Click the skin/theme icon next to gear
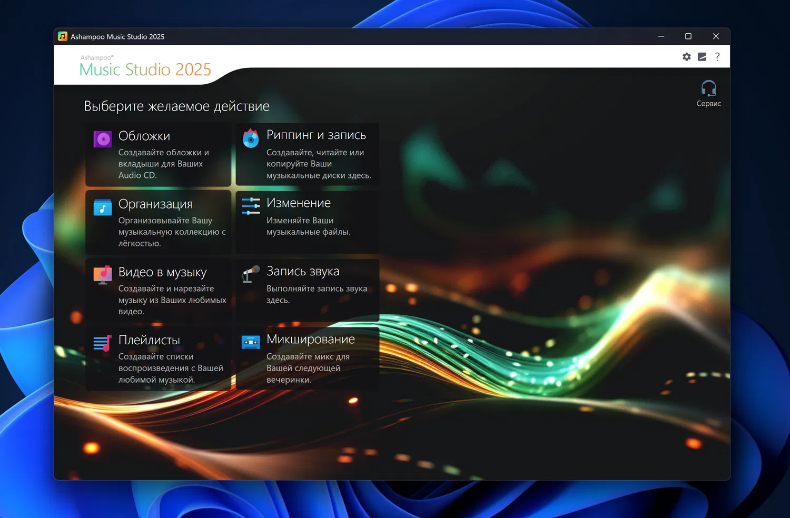 click(702, 57)
